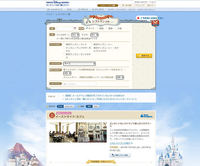Open the クレジットカードについて notice

100,99
